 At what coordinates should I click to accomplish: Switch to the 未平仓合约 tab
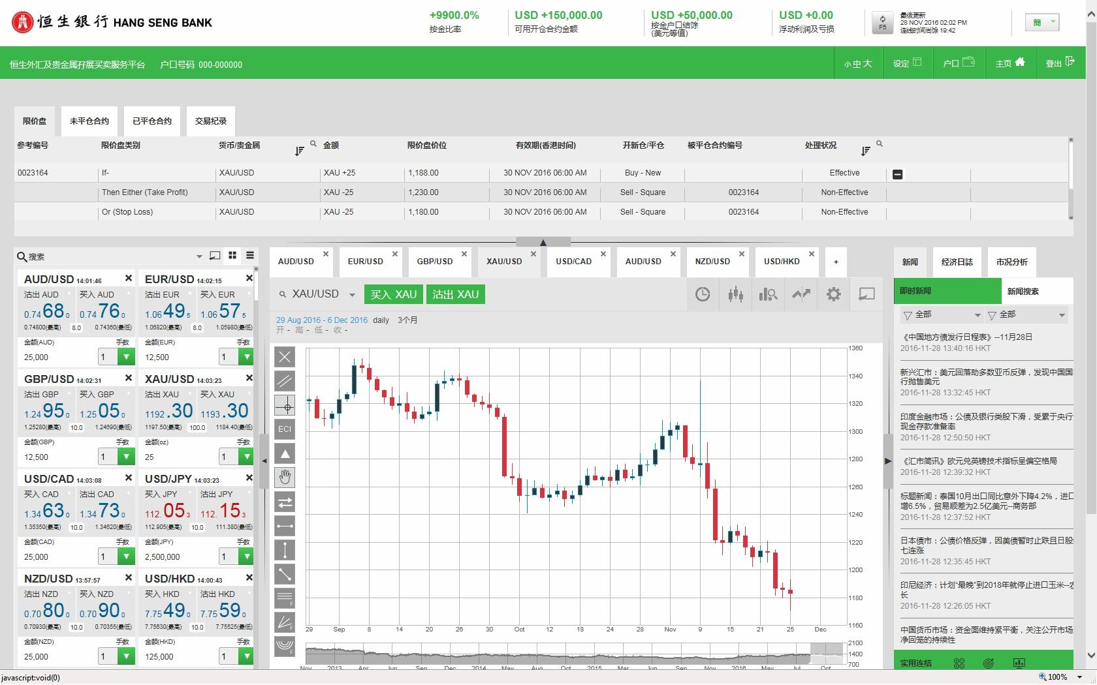click(89, 121)
